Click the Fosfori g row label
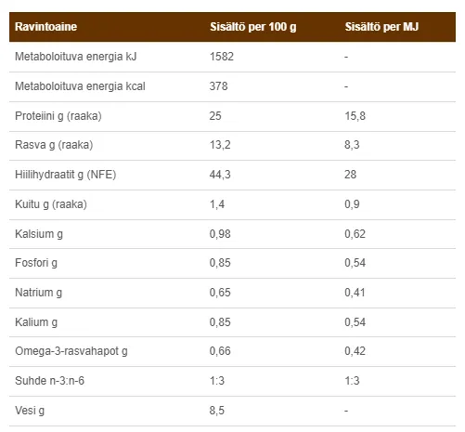Image resolution: width=465 pixels, height=432 pixels. pyautogui.click(x=36, y=263)
